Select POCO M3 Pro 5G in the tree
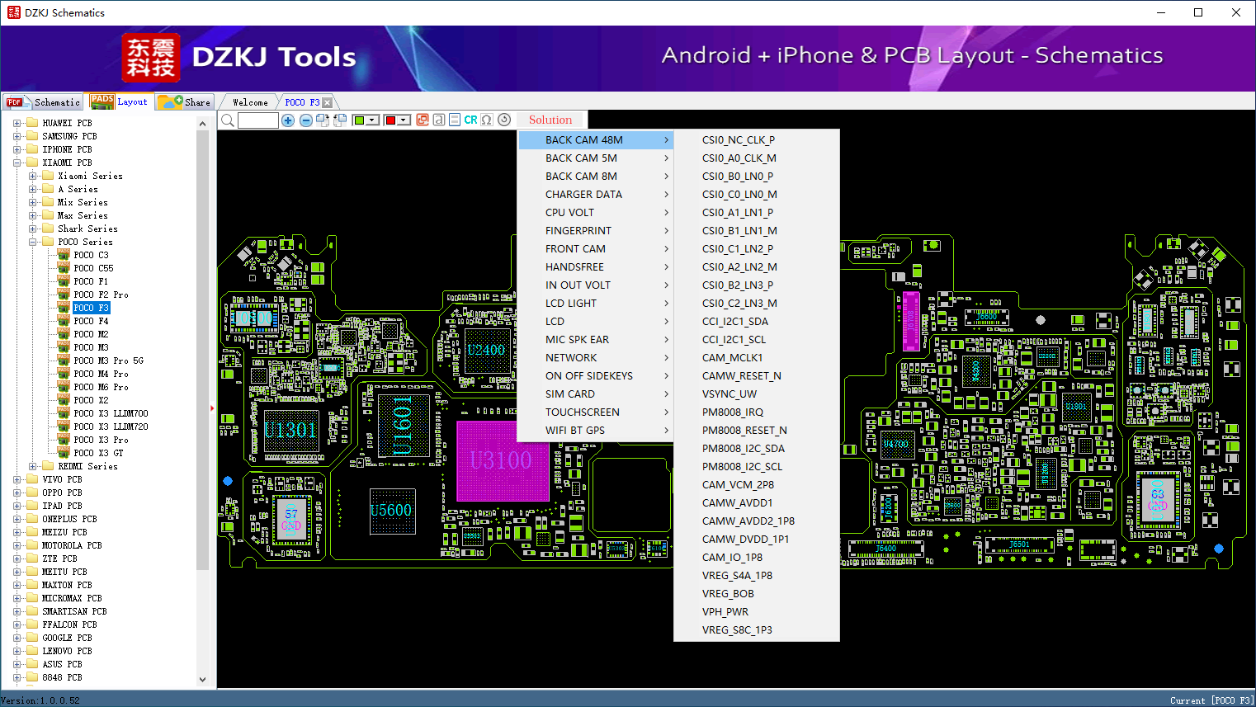Image resolution: width=1256 pixels, height=707 pixels. click(x=108, y=361)
